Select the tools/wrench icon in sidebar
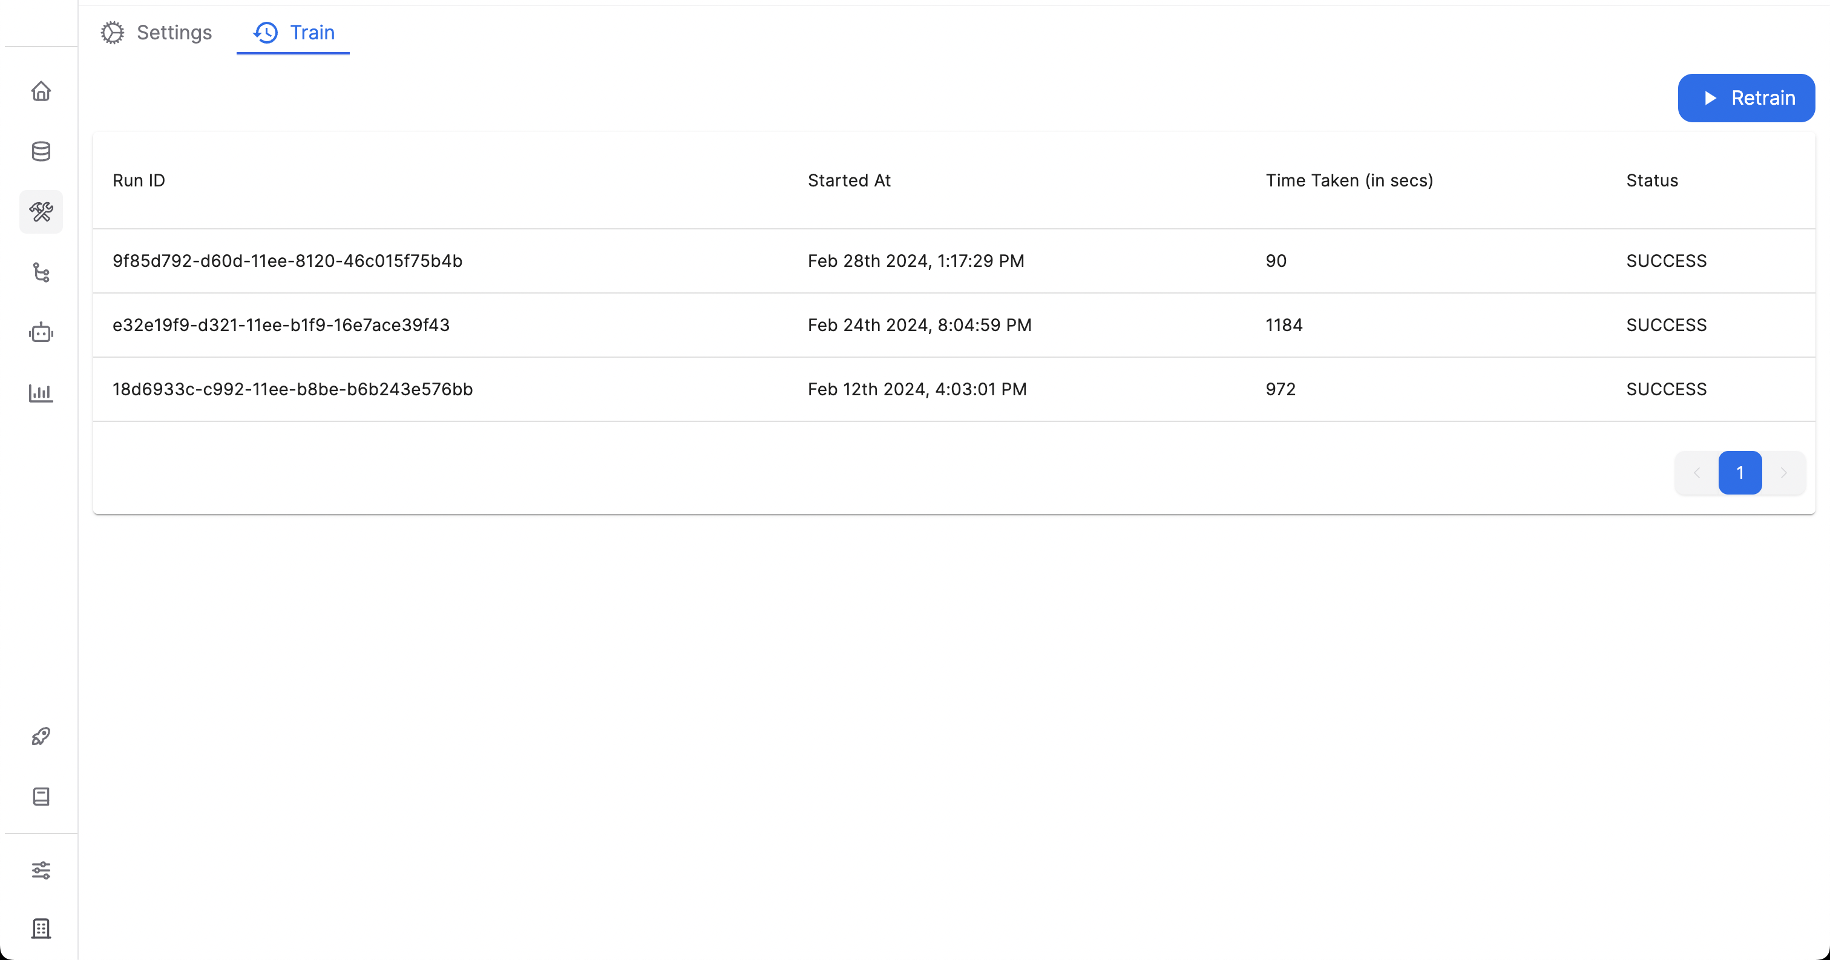The image size is (1830, 960). click(40, 212)
